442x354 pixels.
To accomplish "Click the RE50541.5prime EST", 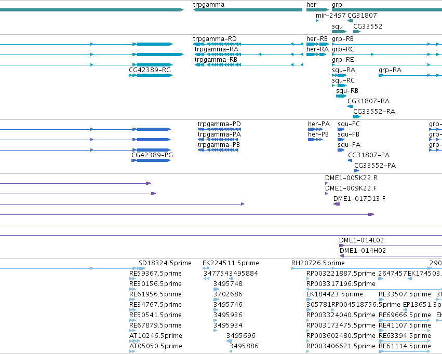I will pyautogui.click(x=132, y=320).
